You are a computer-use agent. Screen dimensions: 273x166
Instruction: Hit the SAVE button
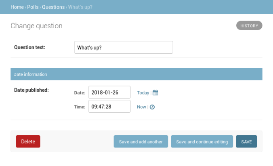(246, 142)
